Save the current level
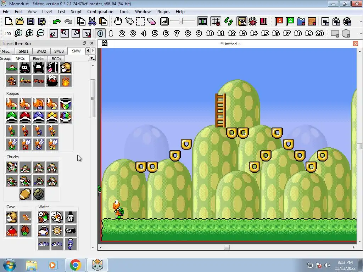This screenshot has width=363, height=272. 31,21
